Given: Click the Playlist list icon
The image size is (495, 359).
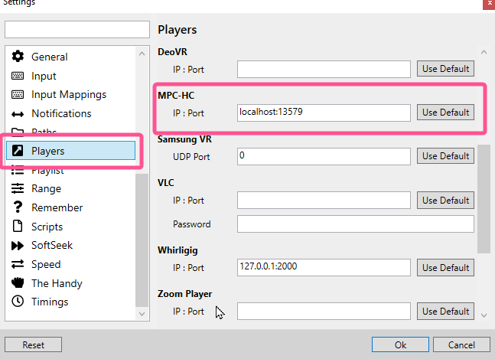Looking at the screenshot, I should point(18,170).
